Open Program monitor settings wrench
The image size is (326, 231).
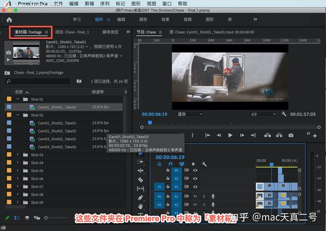[x=284, y=114]
